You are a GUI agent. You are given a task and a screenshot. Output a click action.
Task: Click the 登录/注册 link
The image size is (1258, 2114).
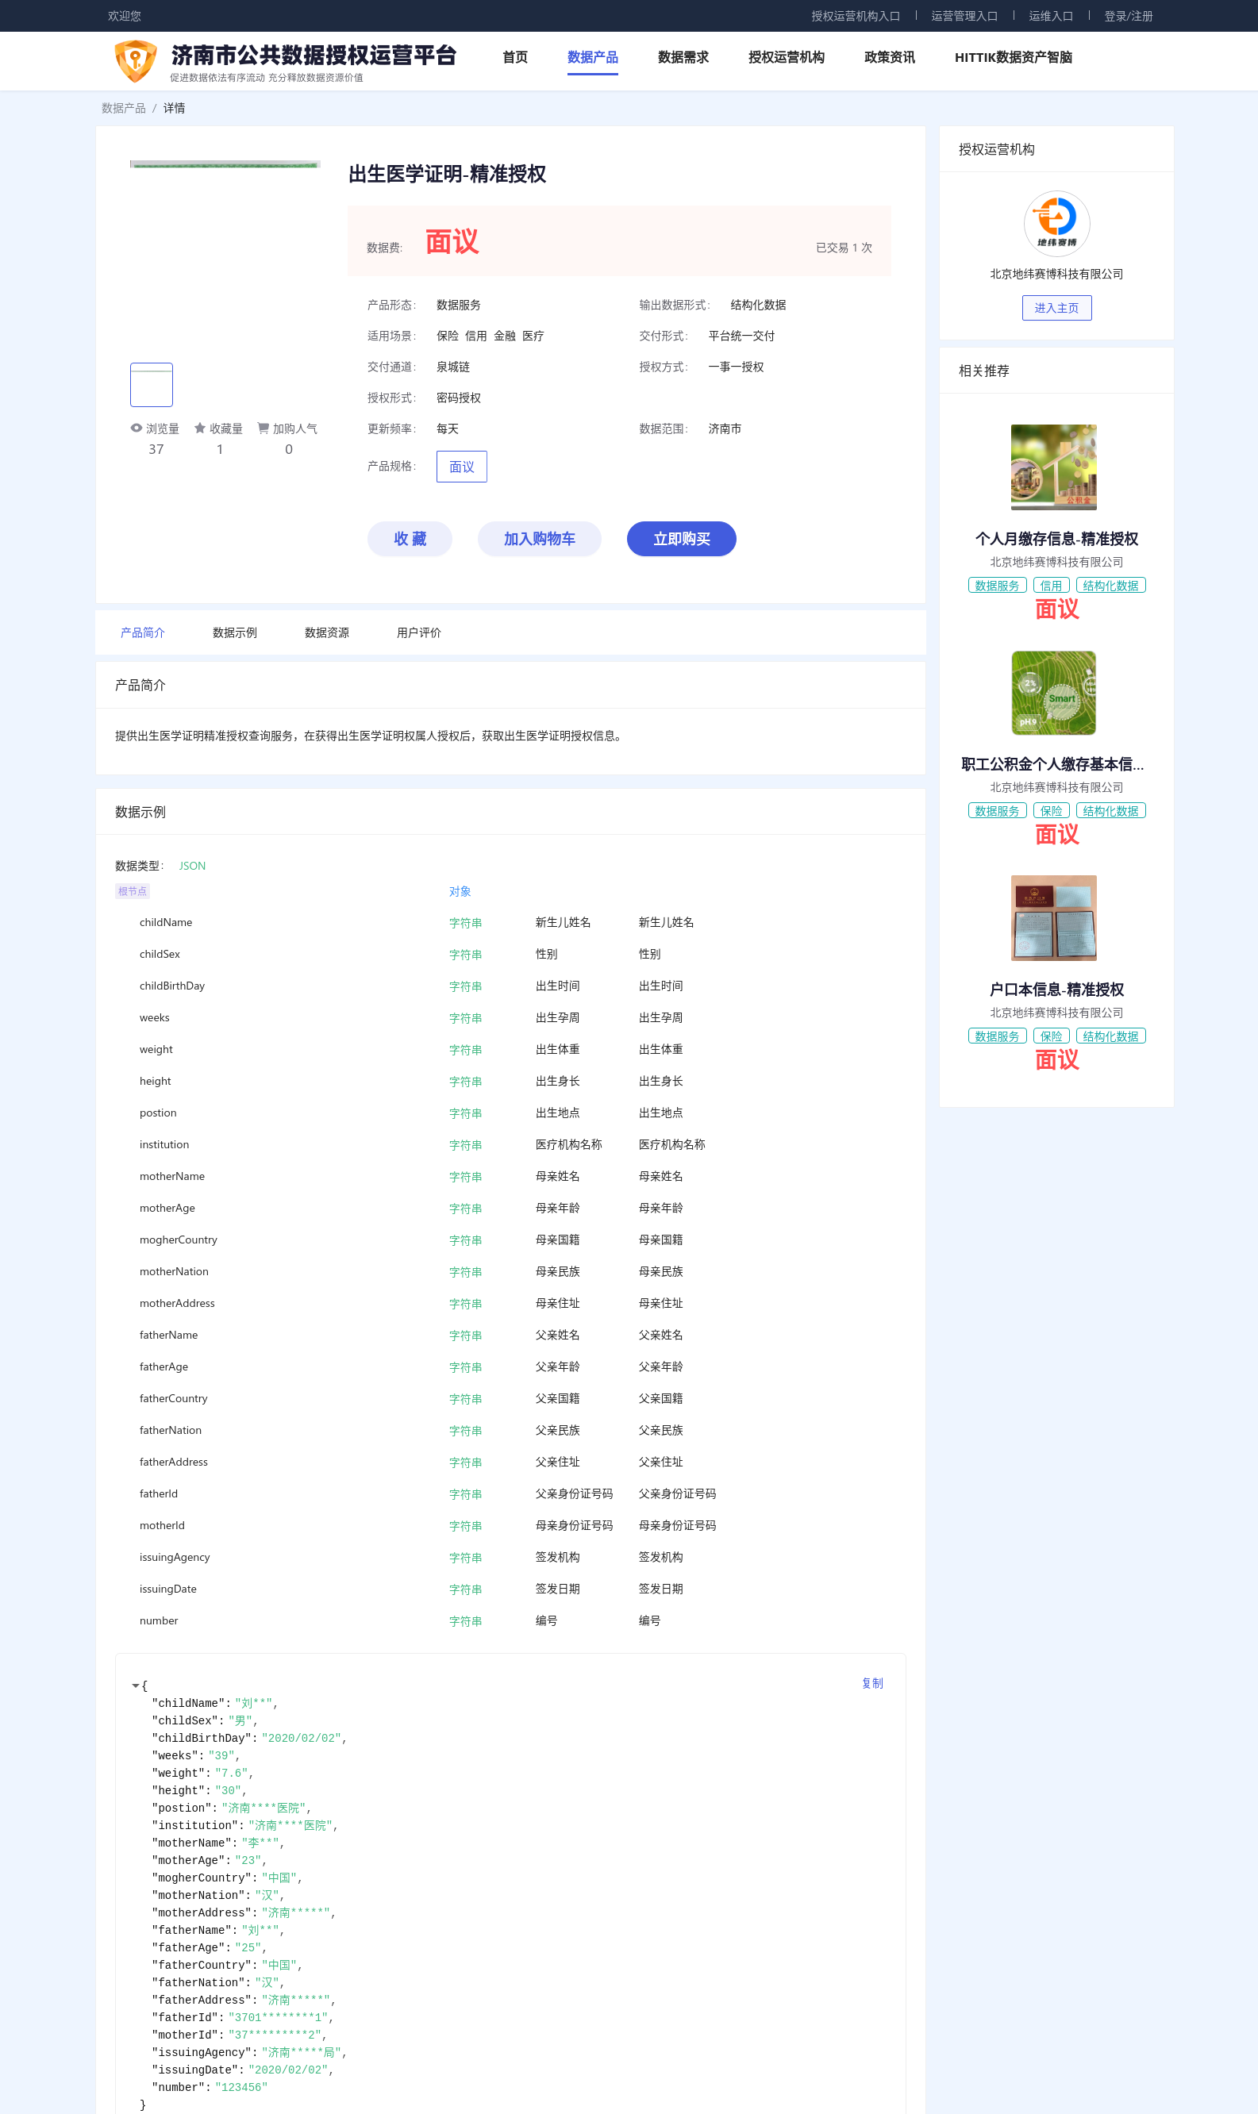[x=1128, y=16]
